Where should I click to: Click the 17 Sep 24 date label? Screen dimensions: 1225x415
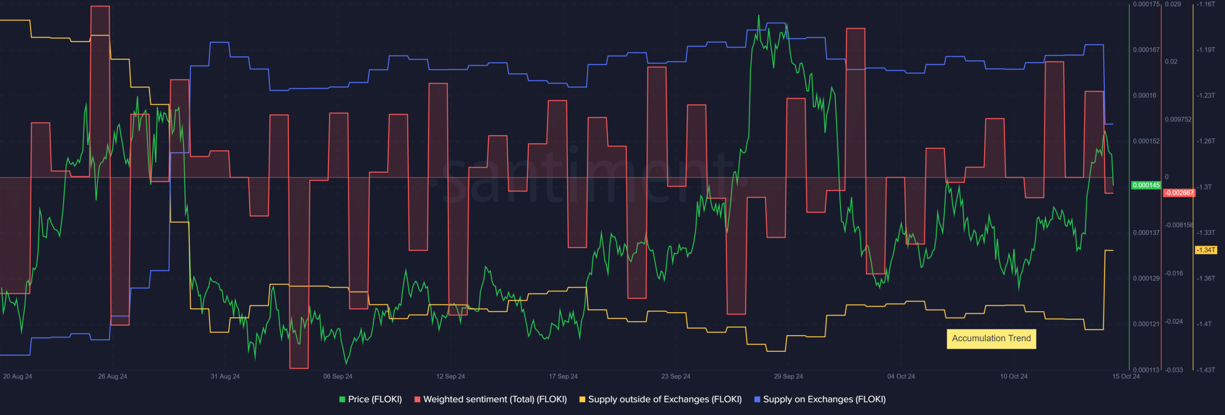[x=563, y=376]
